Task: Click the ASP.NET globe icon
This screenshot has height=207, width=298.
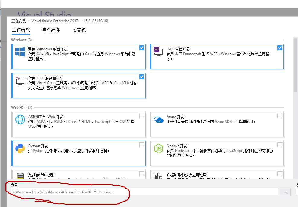Action: pos(20,120)
